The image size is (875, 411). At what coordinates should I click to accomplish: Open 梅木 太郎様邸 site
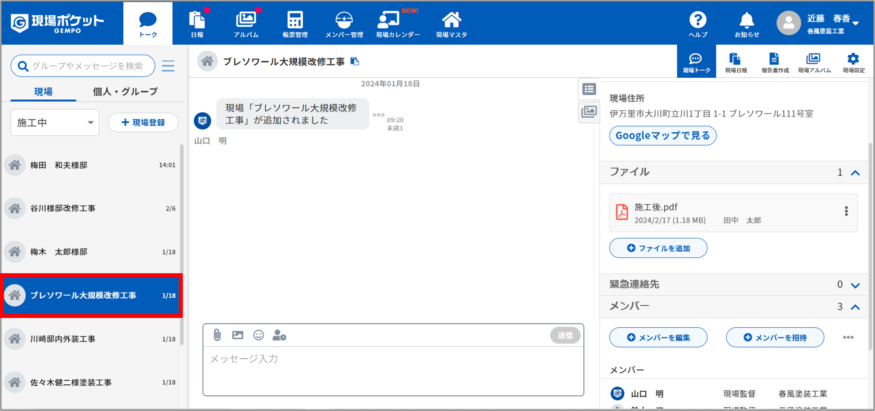91,252
